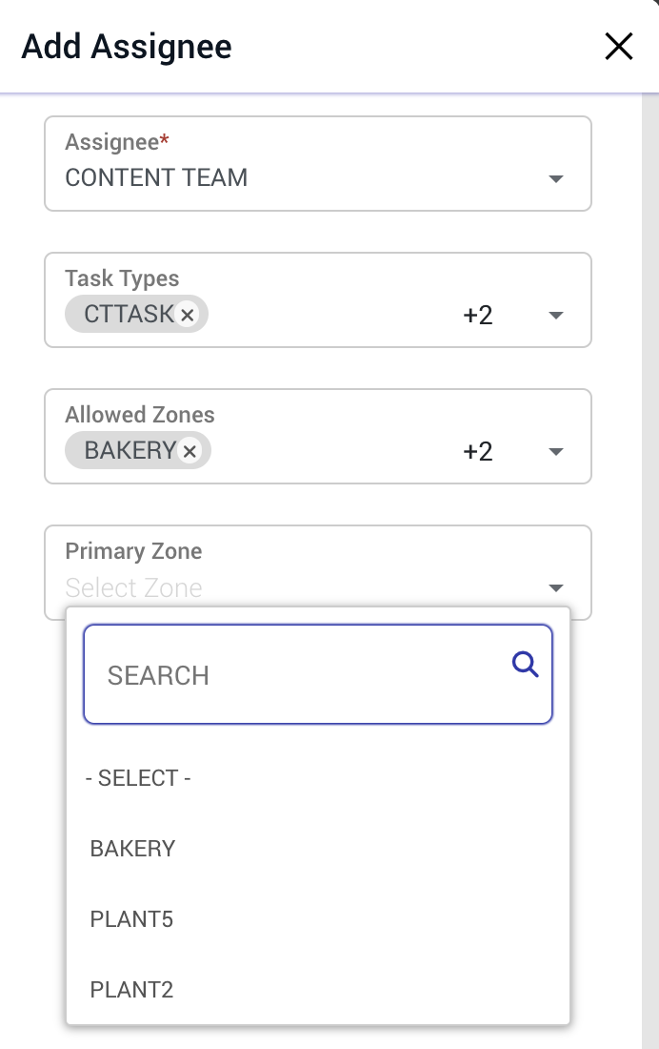The image size is (659, 1049).
Task: Click the BAKERY chip label
Action: point(130,450)
